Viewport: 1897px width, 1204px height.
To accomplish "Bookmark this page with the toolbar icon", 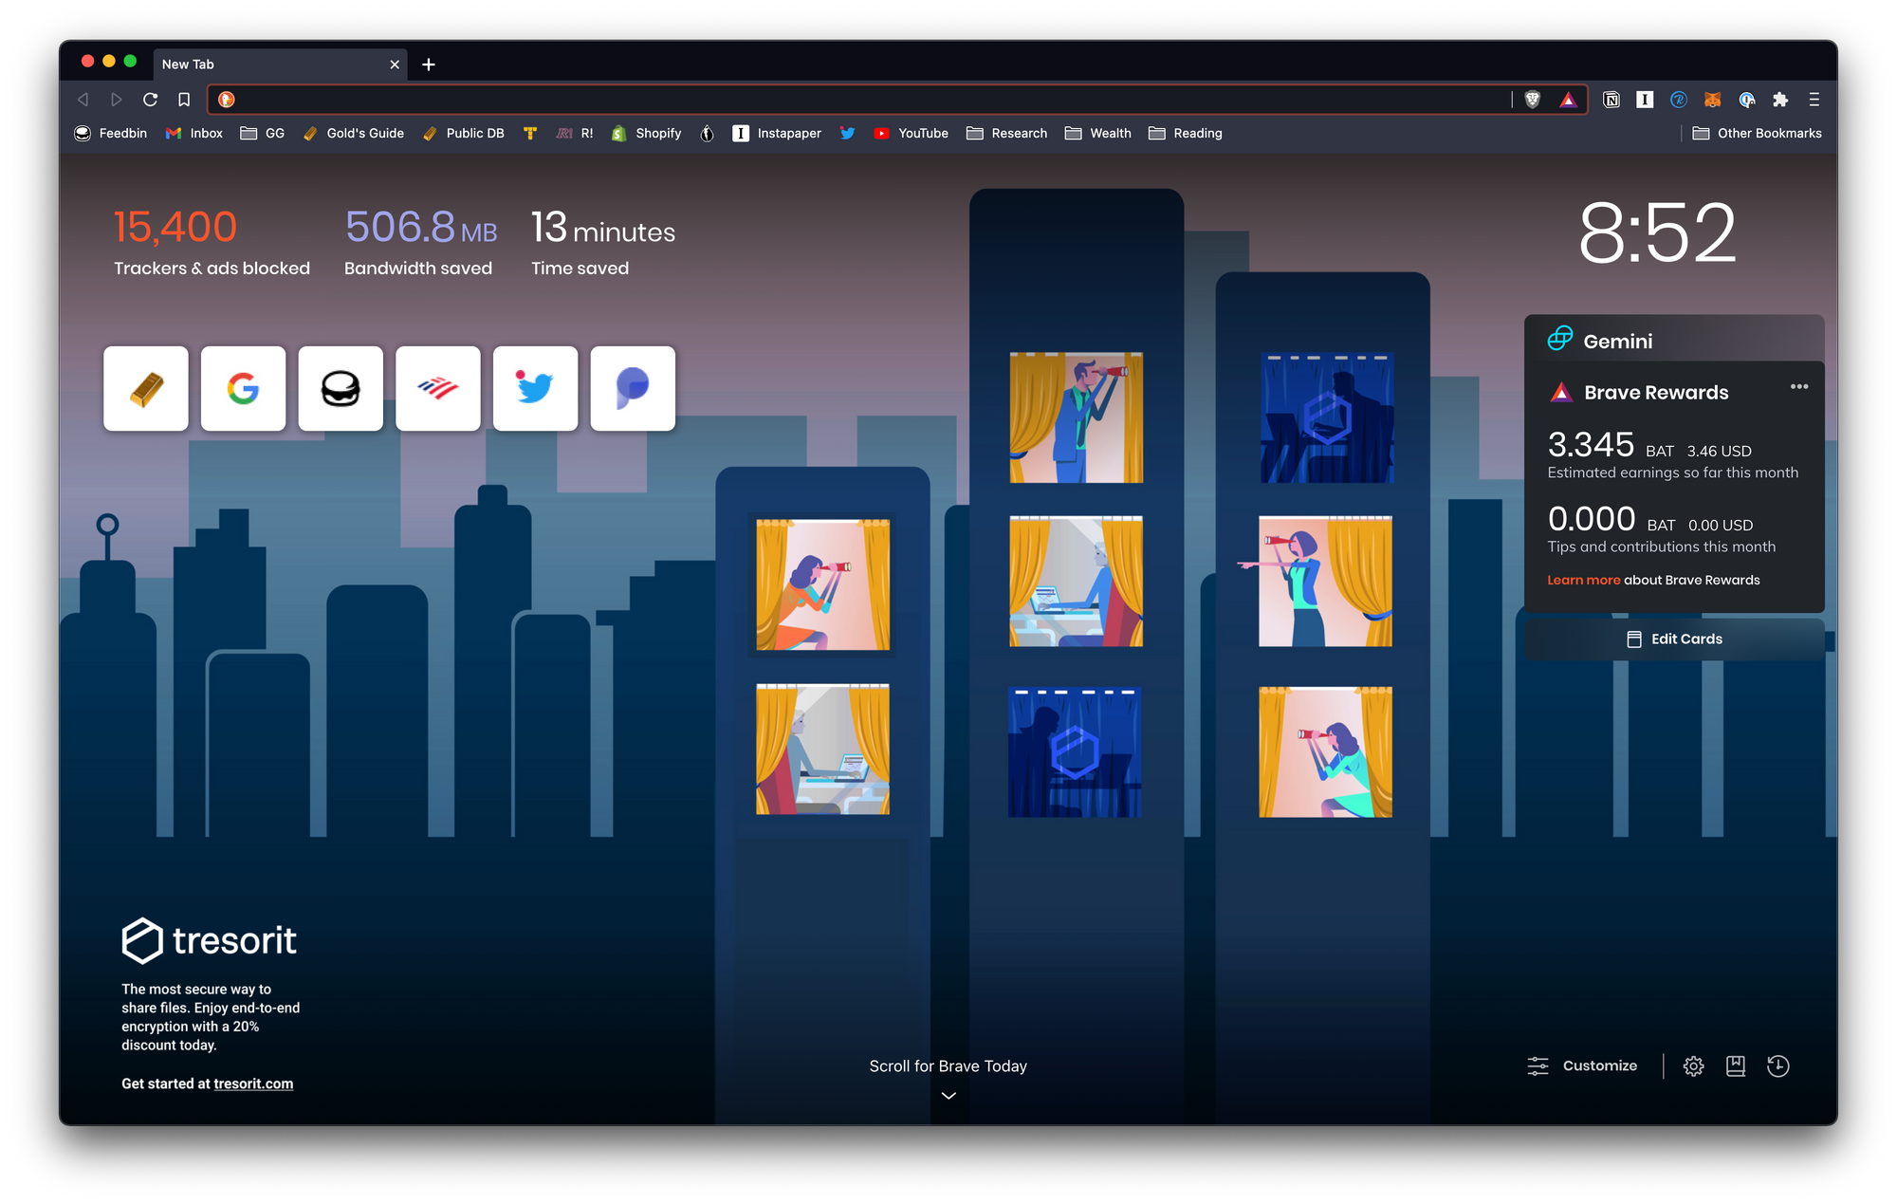I will pos(184,100).
